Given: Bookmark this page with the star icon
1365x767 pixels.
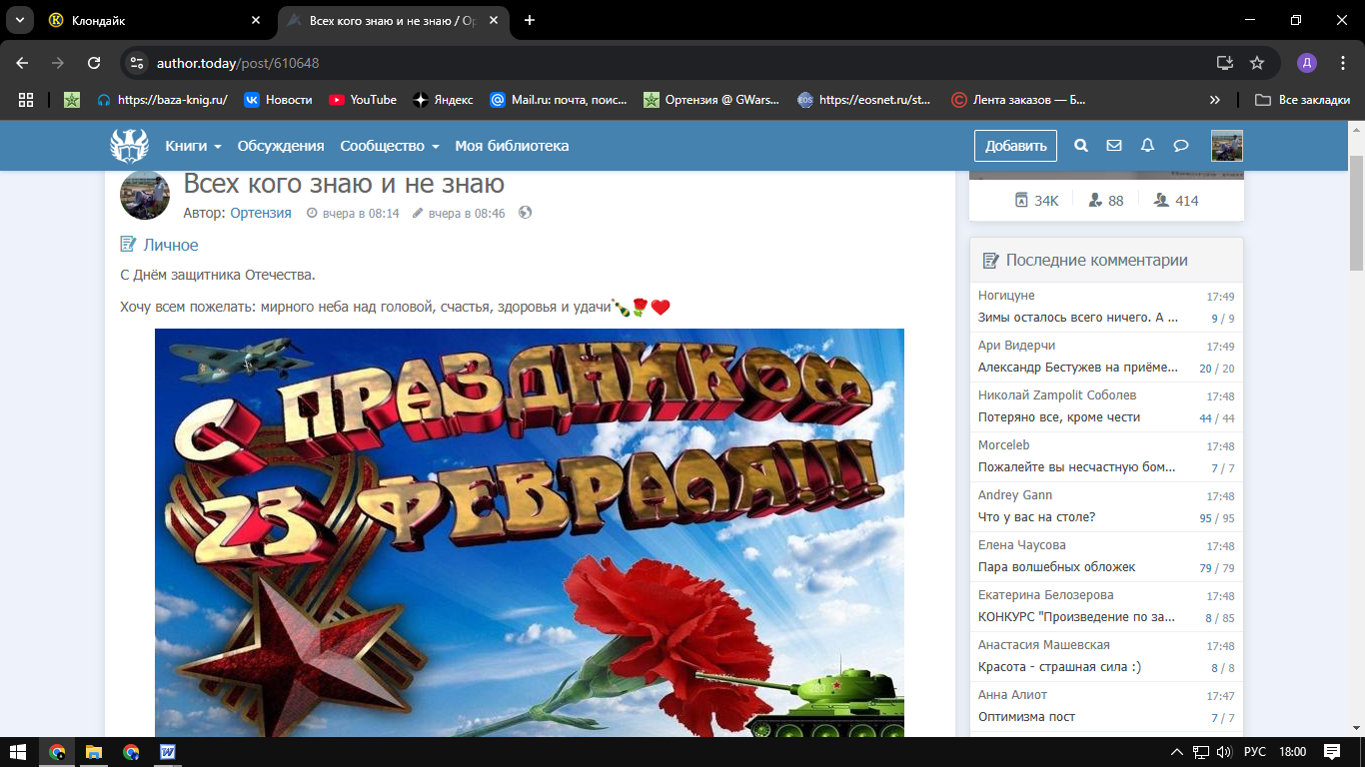Looking at the screenshot, I should tap(1257, 63).
